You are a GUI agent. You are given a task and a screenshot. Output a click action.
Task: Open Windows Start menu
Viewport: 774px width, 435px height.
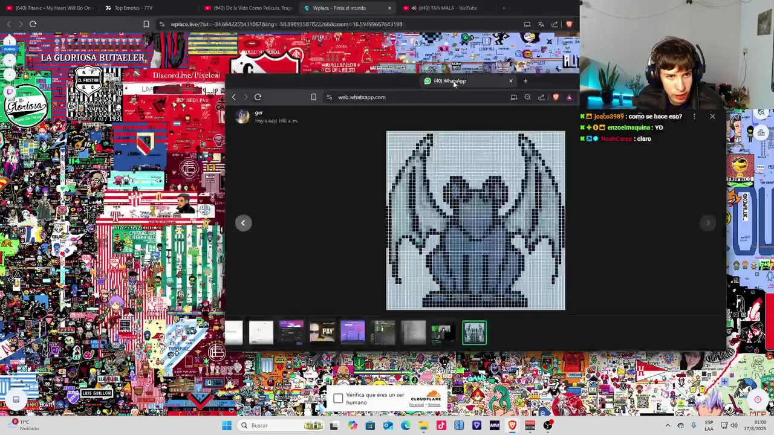[227, 425]
